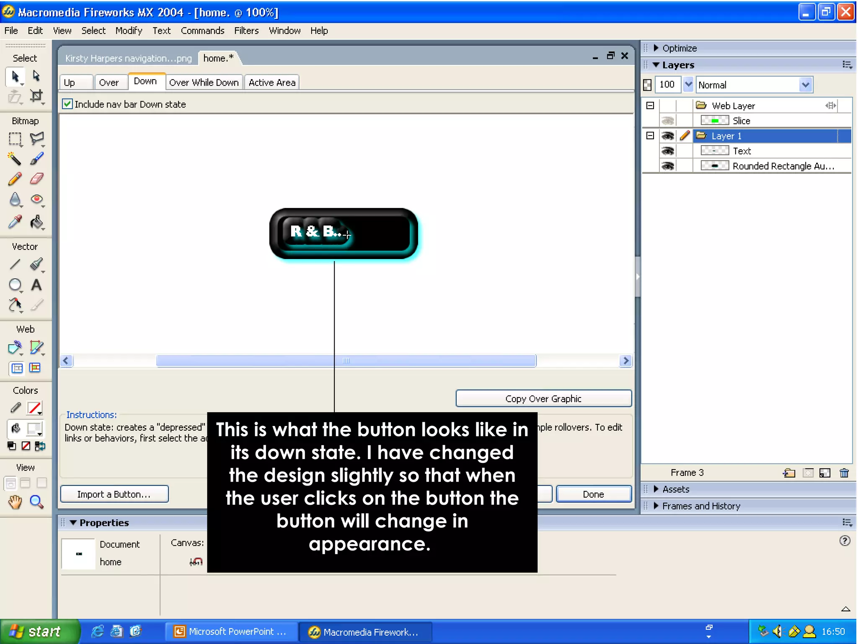Select the Text tool in Vector section
The width and height of the screenshot is (858, 644).
pos(36,285)
